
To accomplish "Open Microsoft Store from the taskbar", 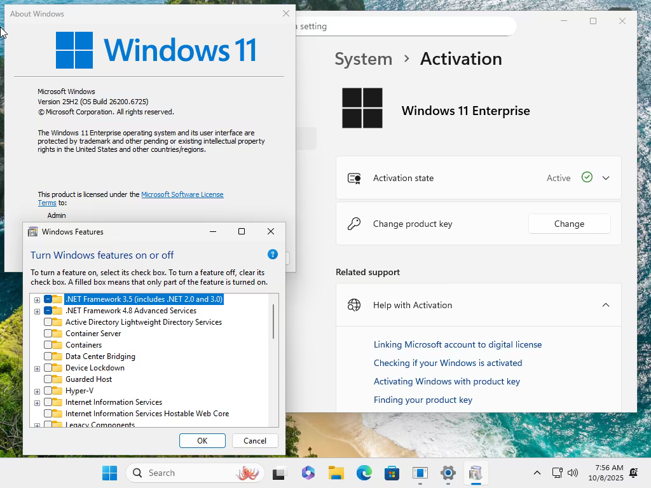I will pyautogui.click(x=392, y=473).
